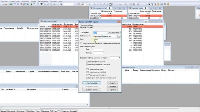Switch to the Вкладка 9 tab
This screenshot has width=200, height=112.
[x=73, y=111]
